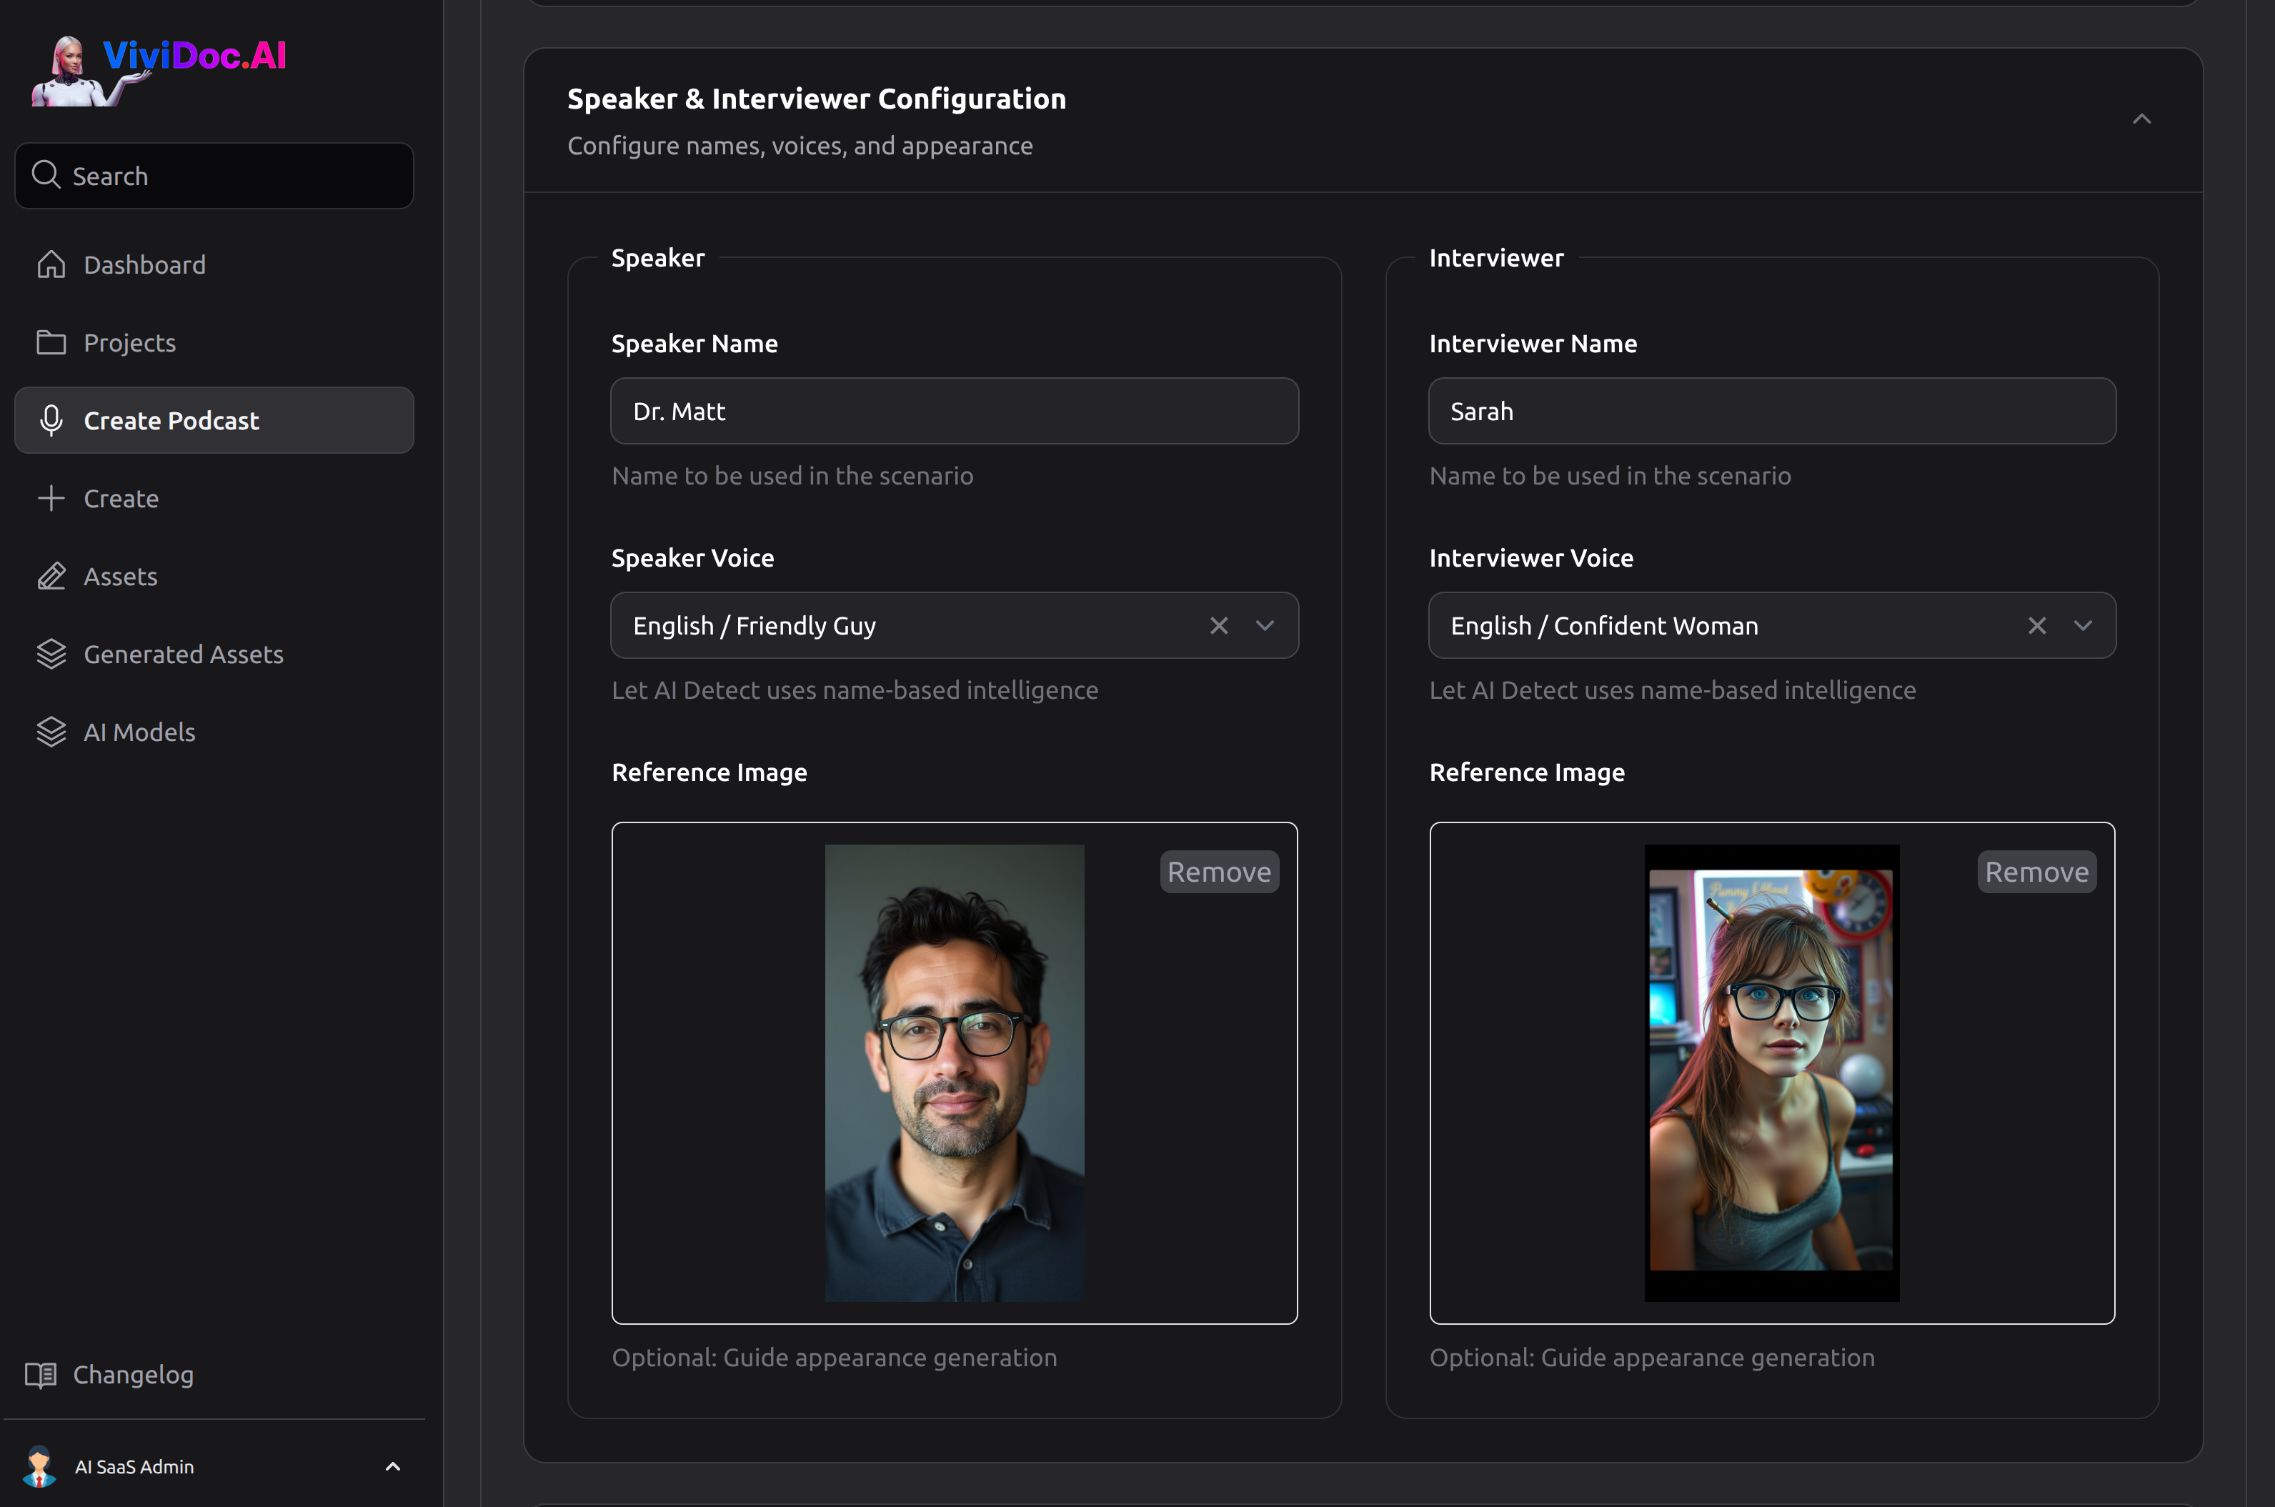Screen dimensions: 2275x1507
Task: Click the Assets pencil icon
Action: click(x=51, y=576)
